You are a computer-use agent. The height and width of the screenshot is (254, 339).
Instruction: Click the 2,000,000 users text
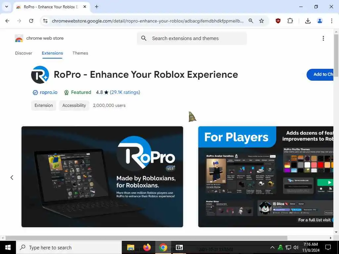pyautogui.click(x=109, y=106)
